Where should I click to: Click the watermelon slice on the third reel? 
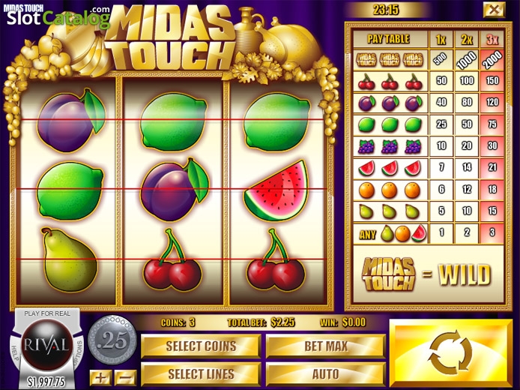(276, 190)
